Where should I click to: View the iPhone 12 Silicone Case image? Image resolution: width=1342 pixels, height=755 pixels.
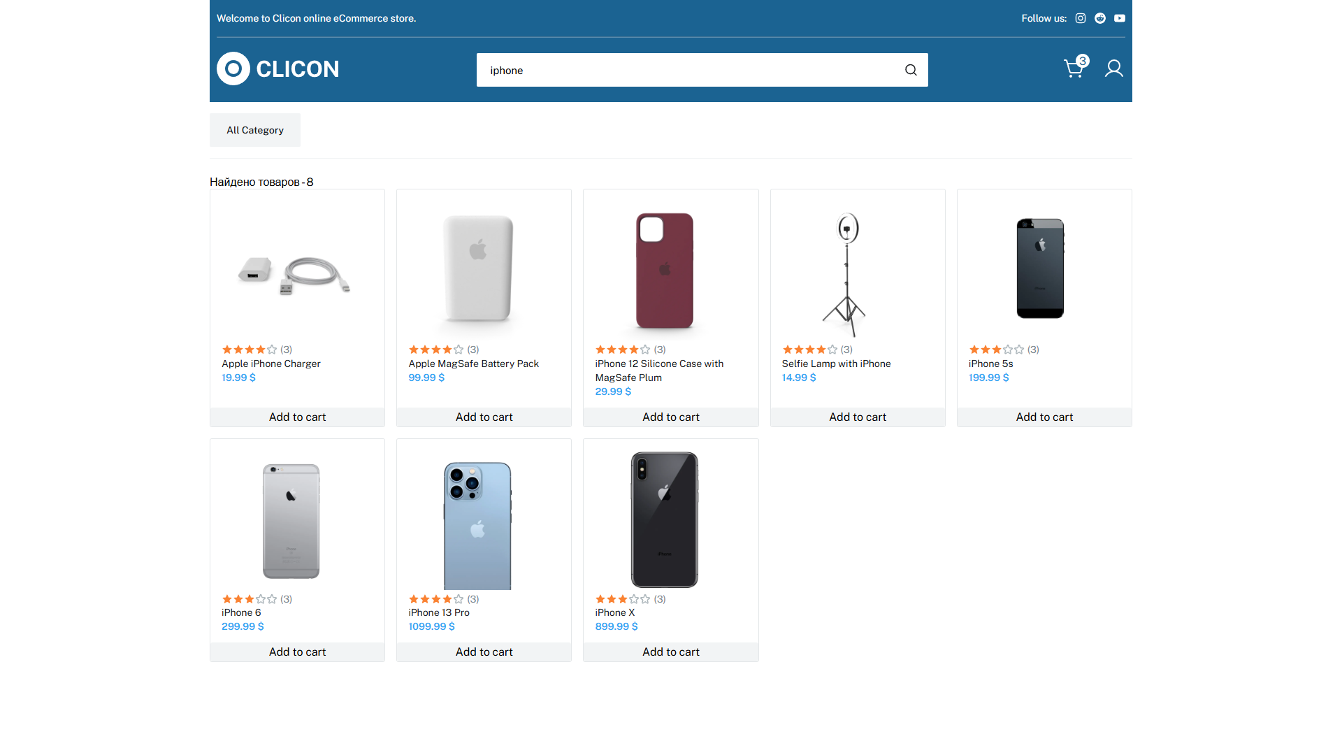pyautogui.click(x=665, y=271)
